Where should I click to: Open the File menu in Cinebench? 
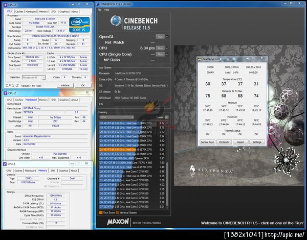point(100,10)
